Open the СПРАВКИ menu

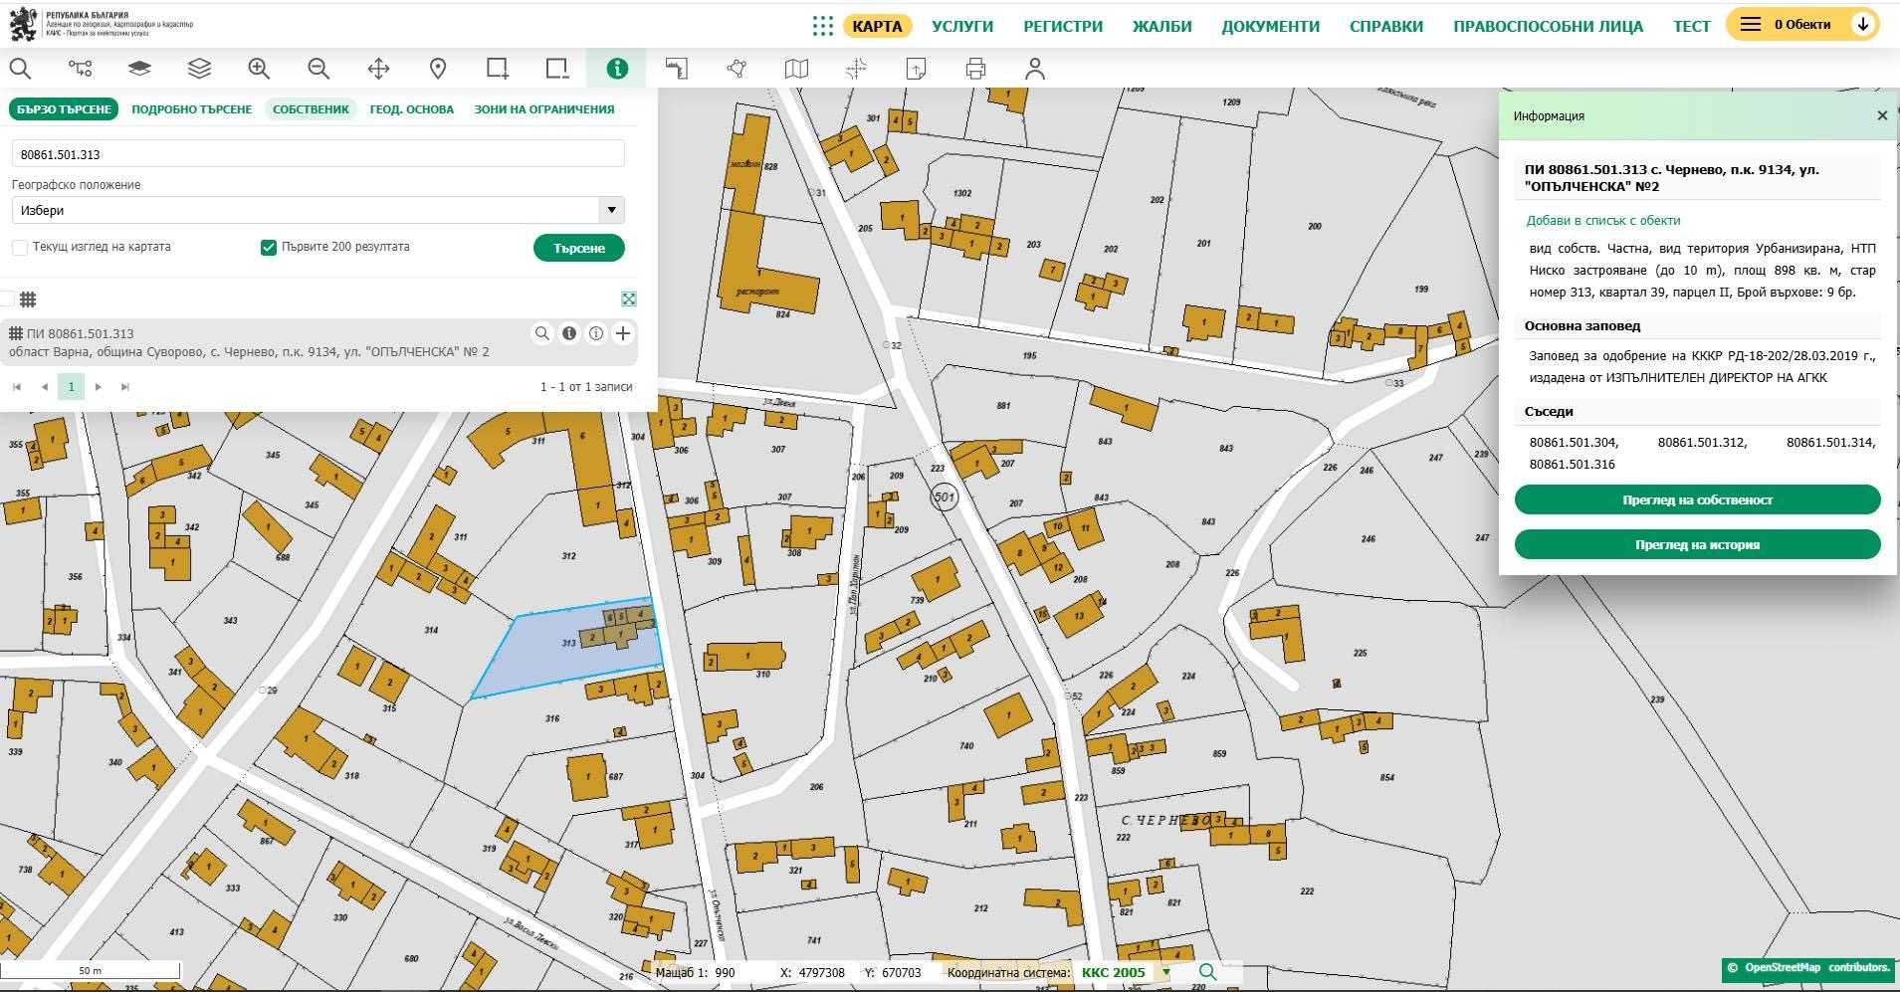tap(1386, 26)
